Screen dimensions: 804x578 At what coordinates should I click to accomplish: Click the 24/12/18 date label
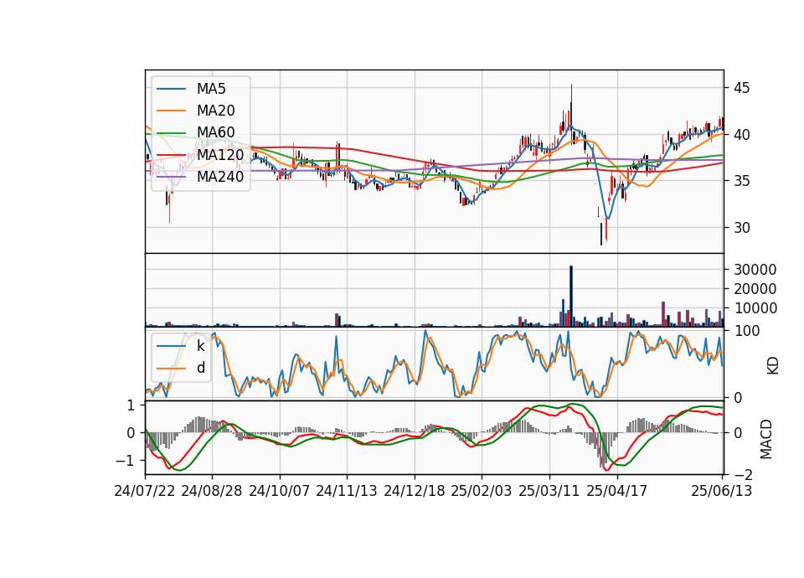tap(415, 491)
